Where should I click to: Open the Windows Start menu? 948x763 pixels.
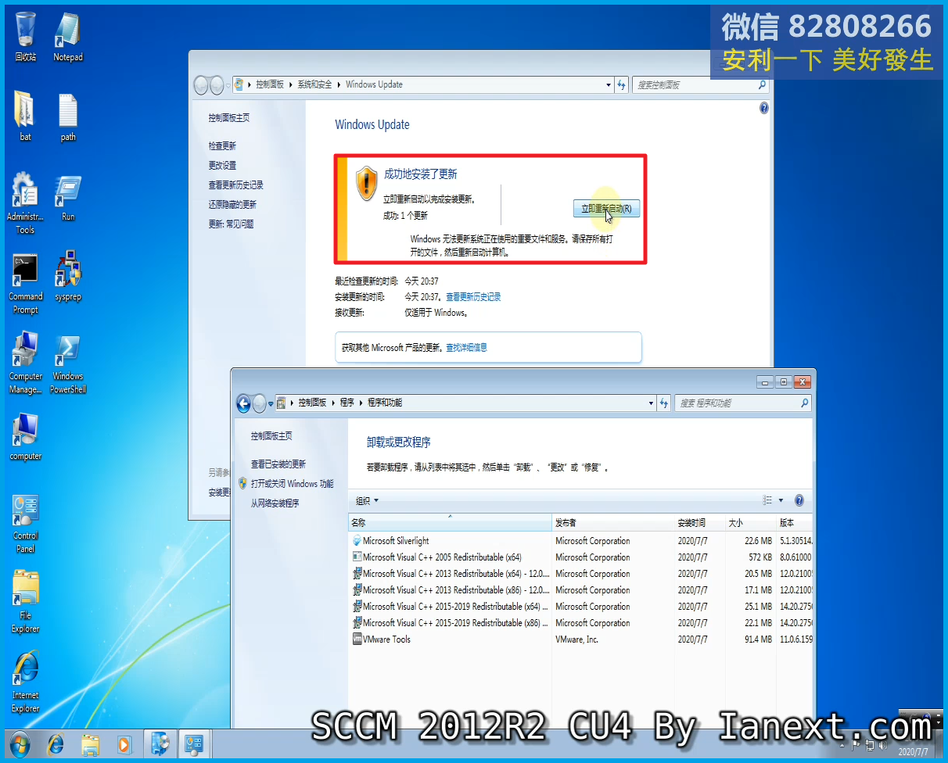pyautogui.click(x=20, y=743)
